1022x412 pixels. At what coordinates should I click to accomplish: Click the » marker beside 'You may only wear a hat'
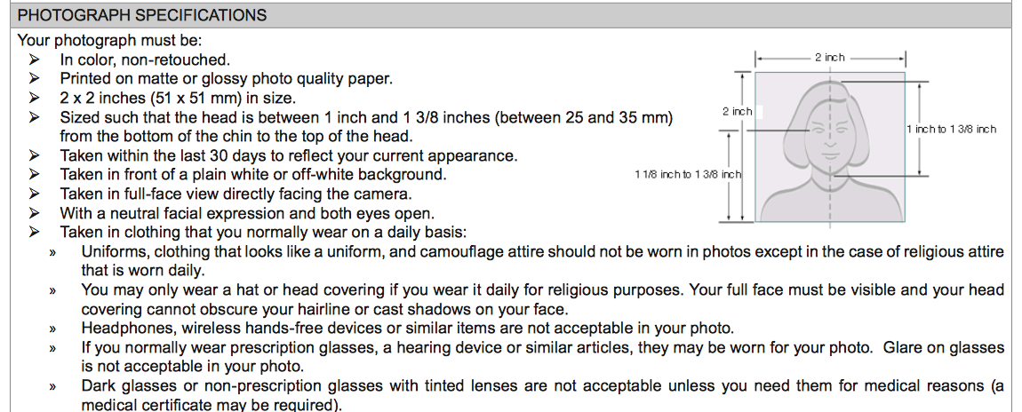tap(52, 290)
